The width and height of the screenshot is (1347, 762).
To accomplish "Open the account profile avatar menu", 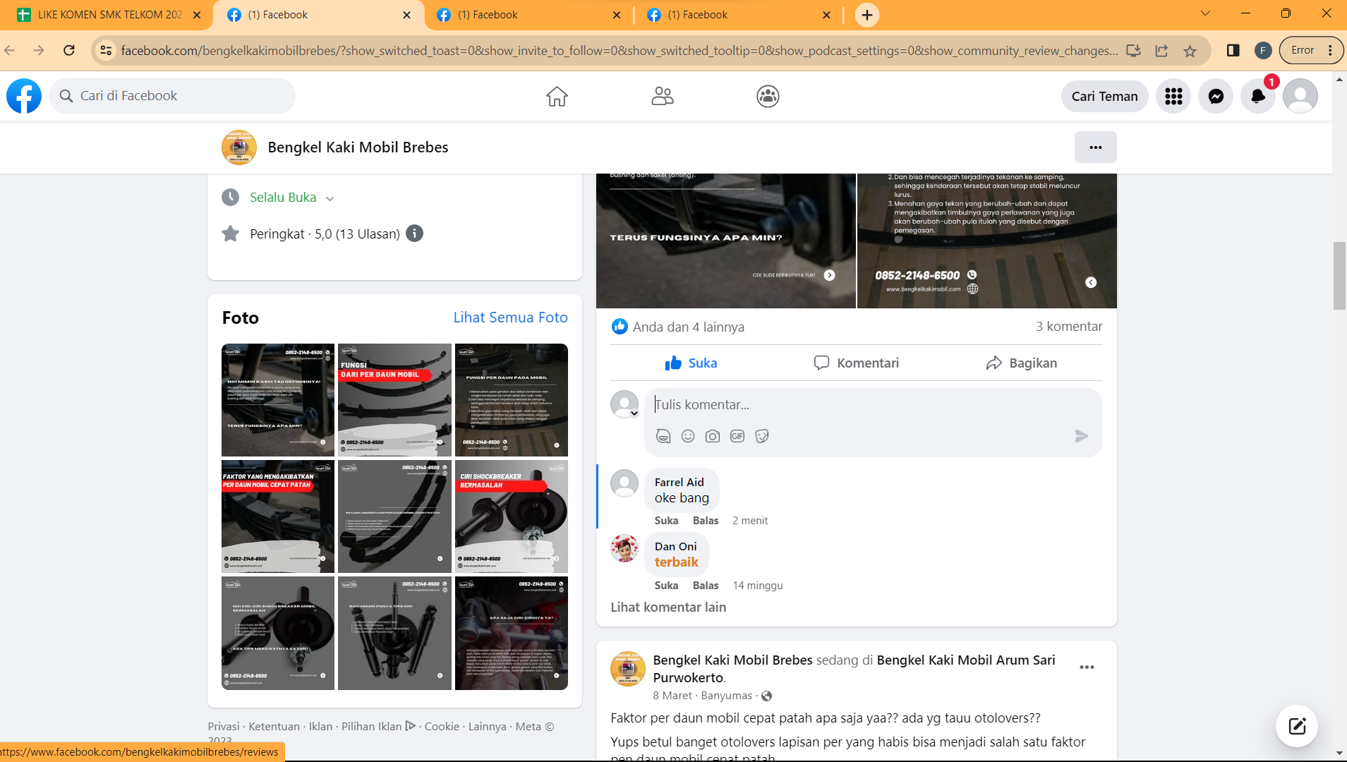I will 1300,96.
